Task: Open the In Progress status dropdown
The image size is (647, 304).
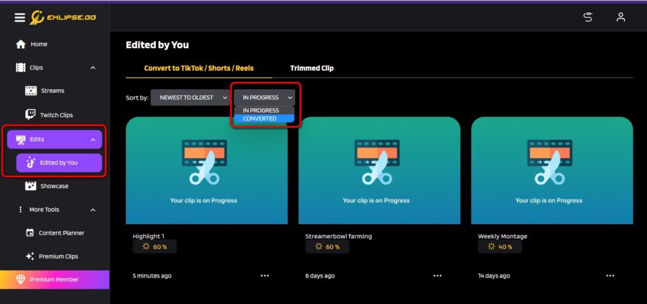Action: pyautogui.click(x=265, y=98)
